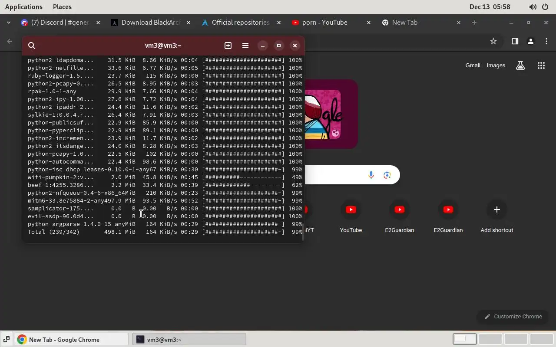The height and width of the screenshot is (347, 556).
Task: Click the Gmail link
Action: pos(473,65)
